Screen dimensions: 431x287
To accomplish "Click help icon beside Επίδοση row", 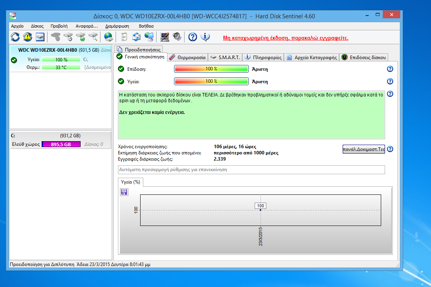I will (390, 69).
